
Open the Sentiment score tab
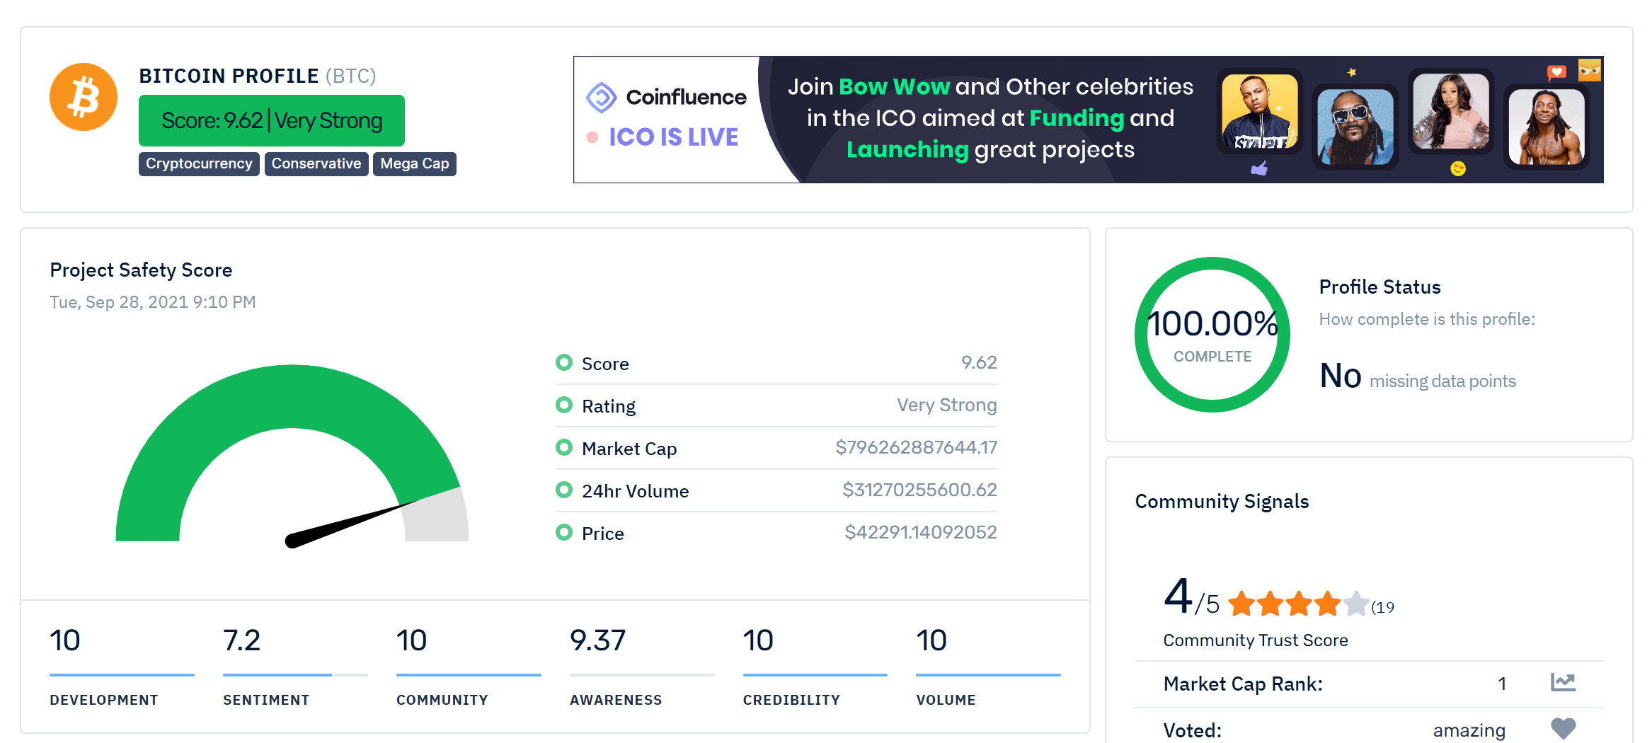[x=295, y=667]
